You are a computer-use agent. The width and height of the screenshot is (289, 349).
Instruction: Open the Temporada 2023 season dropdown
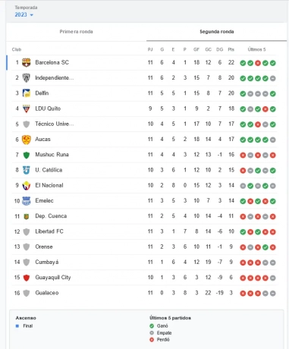(24, 14)
